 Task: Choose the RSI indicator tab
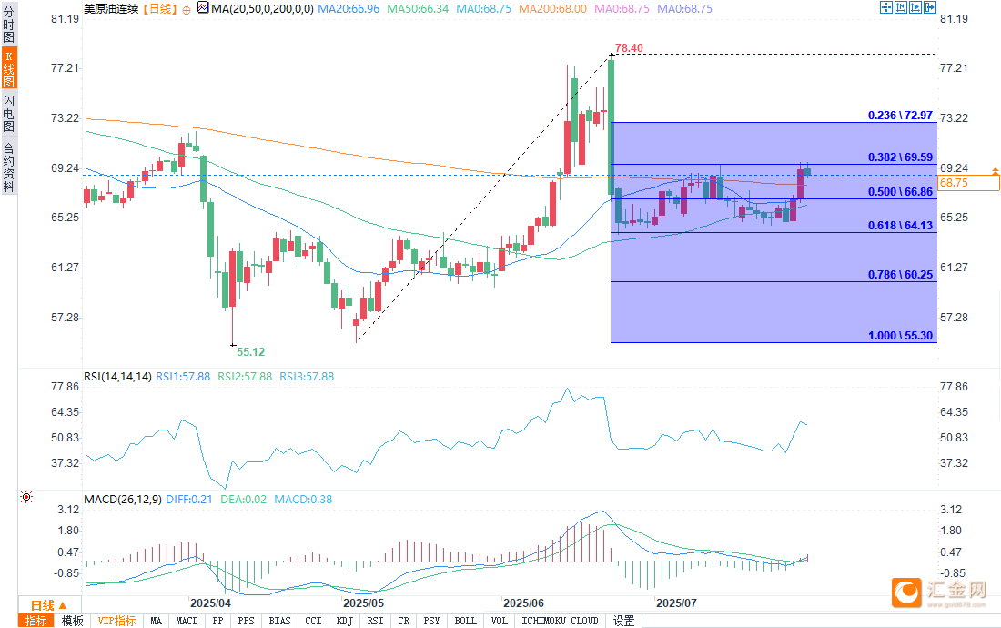[375, 621]
